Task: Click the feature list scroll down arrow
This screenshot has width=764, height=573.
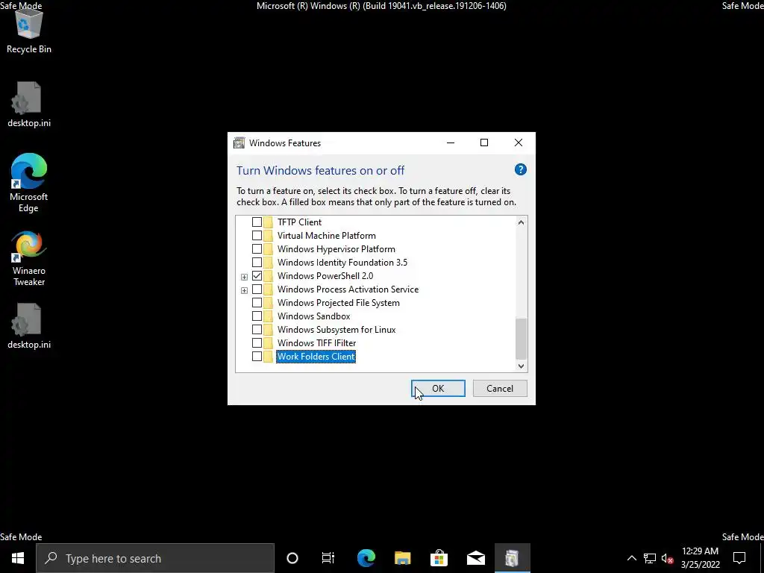Action: tap(521, 366)
